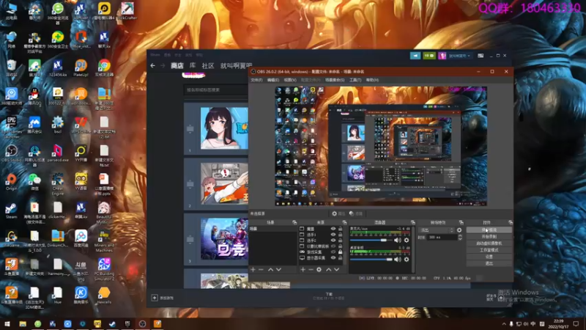Switch to the Steam 商店 tab
Viewport: 586px width, 330px height.
(x=177, y=65)
